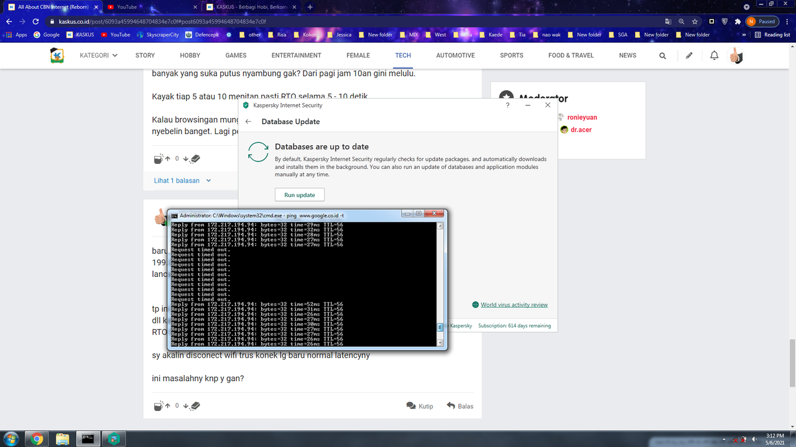Upvote the second post with the cendol icon
This screenshot has width=796, height=447.
click(162, 406)
